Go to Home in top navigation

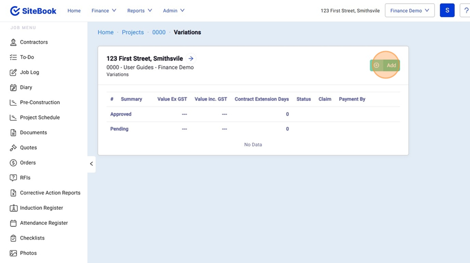tap(74, 10)
